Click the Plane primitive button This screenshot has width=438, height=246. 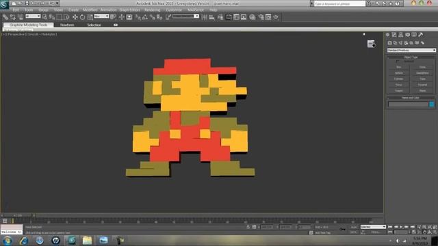422,90
